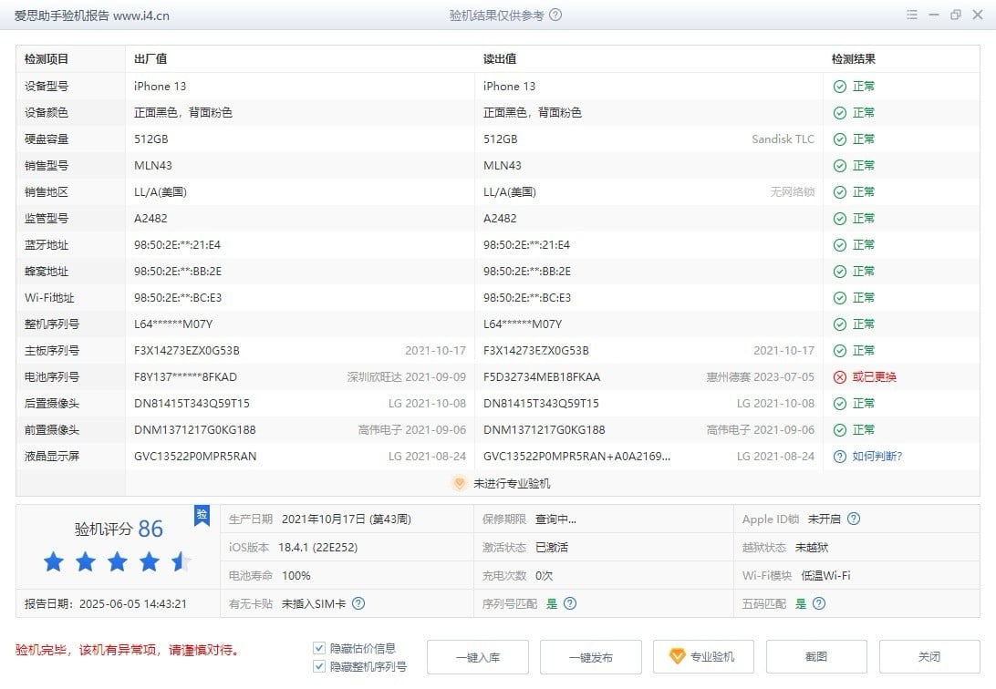Click the 或已更换 result text
This screenshot has width=996, height=689.
tap(874, 377)
